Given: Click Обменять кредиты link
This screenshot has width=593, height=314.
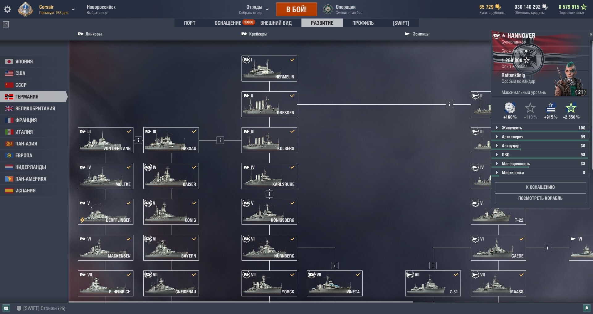Looking at the screenshot, I should pyautogui.click(x=529, y=13).
